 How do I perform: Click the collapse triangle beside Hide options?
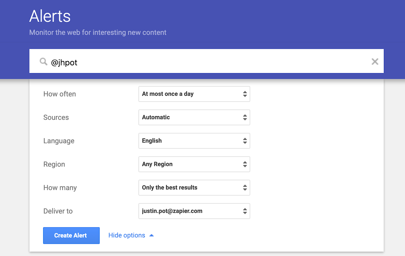pos(151,235)
